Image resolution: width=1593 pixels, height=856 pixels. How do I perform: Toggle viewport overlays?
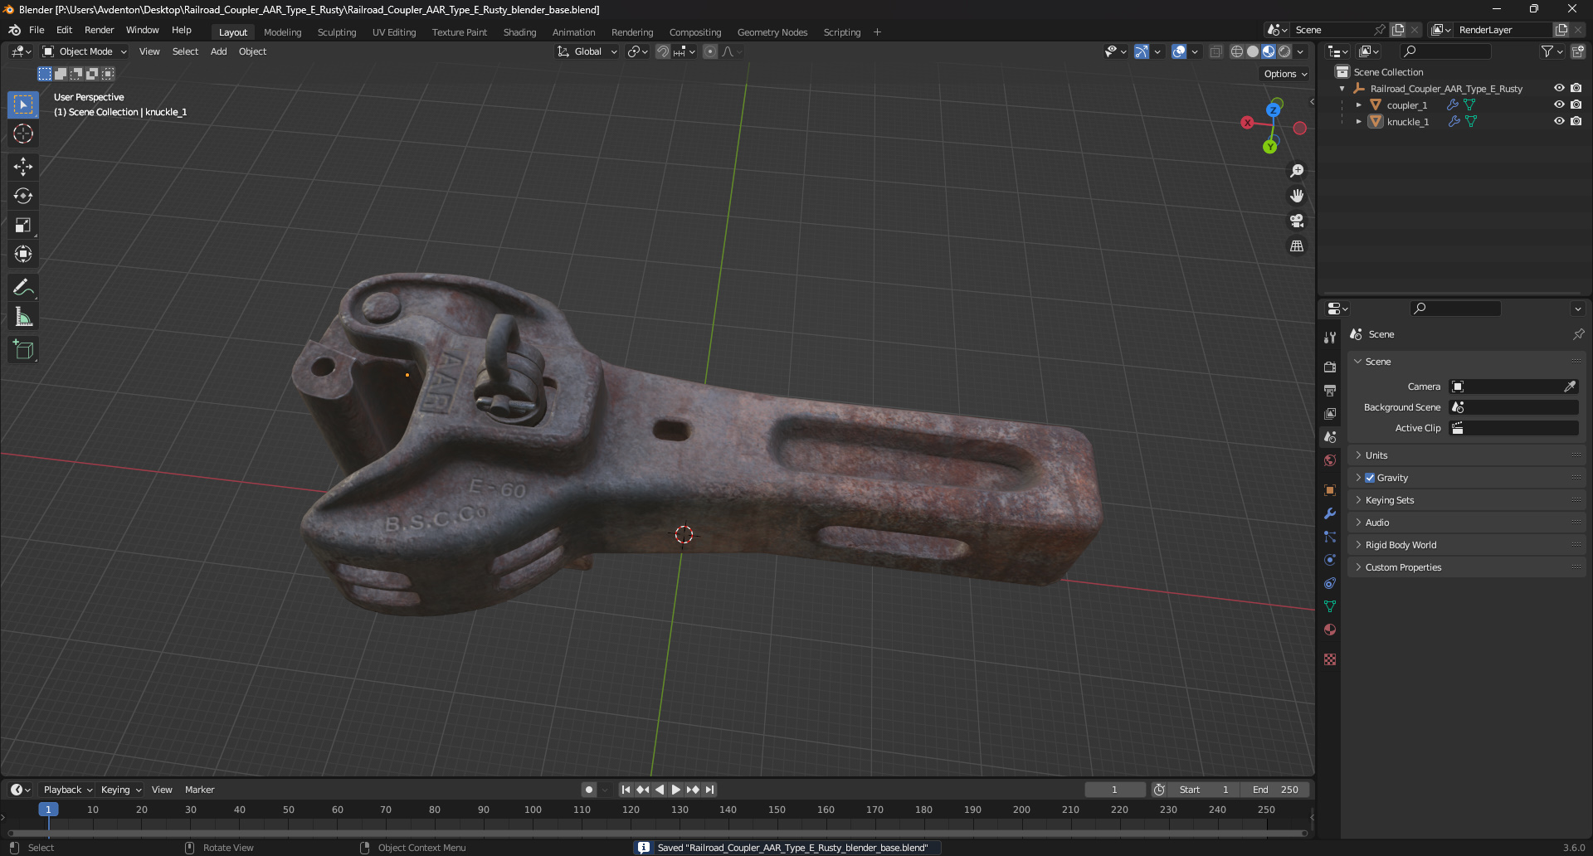[x=1179, y=51]
